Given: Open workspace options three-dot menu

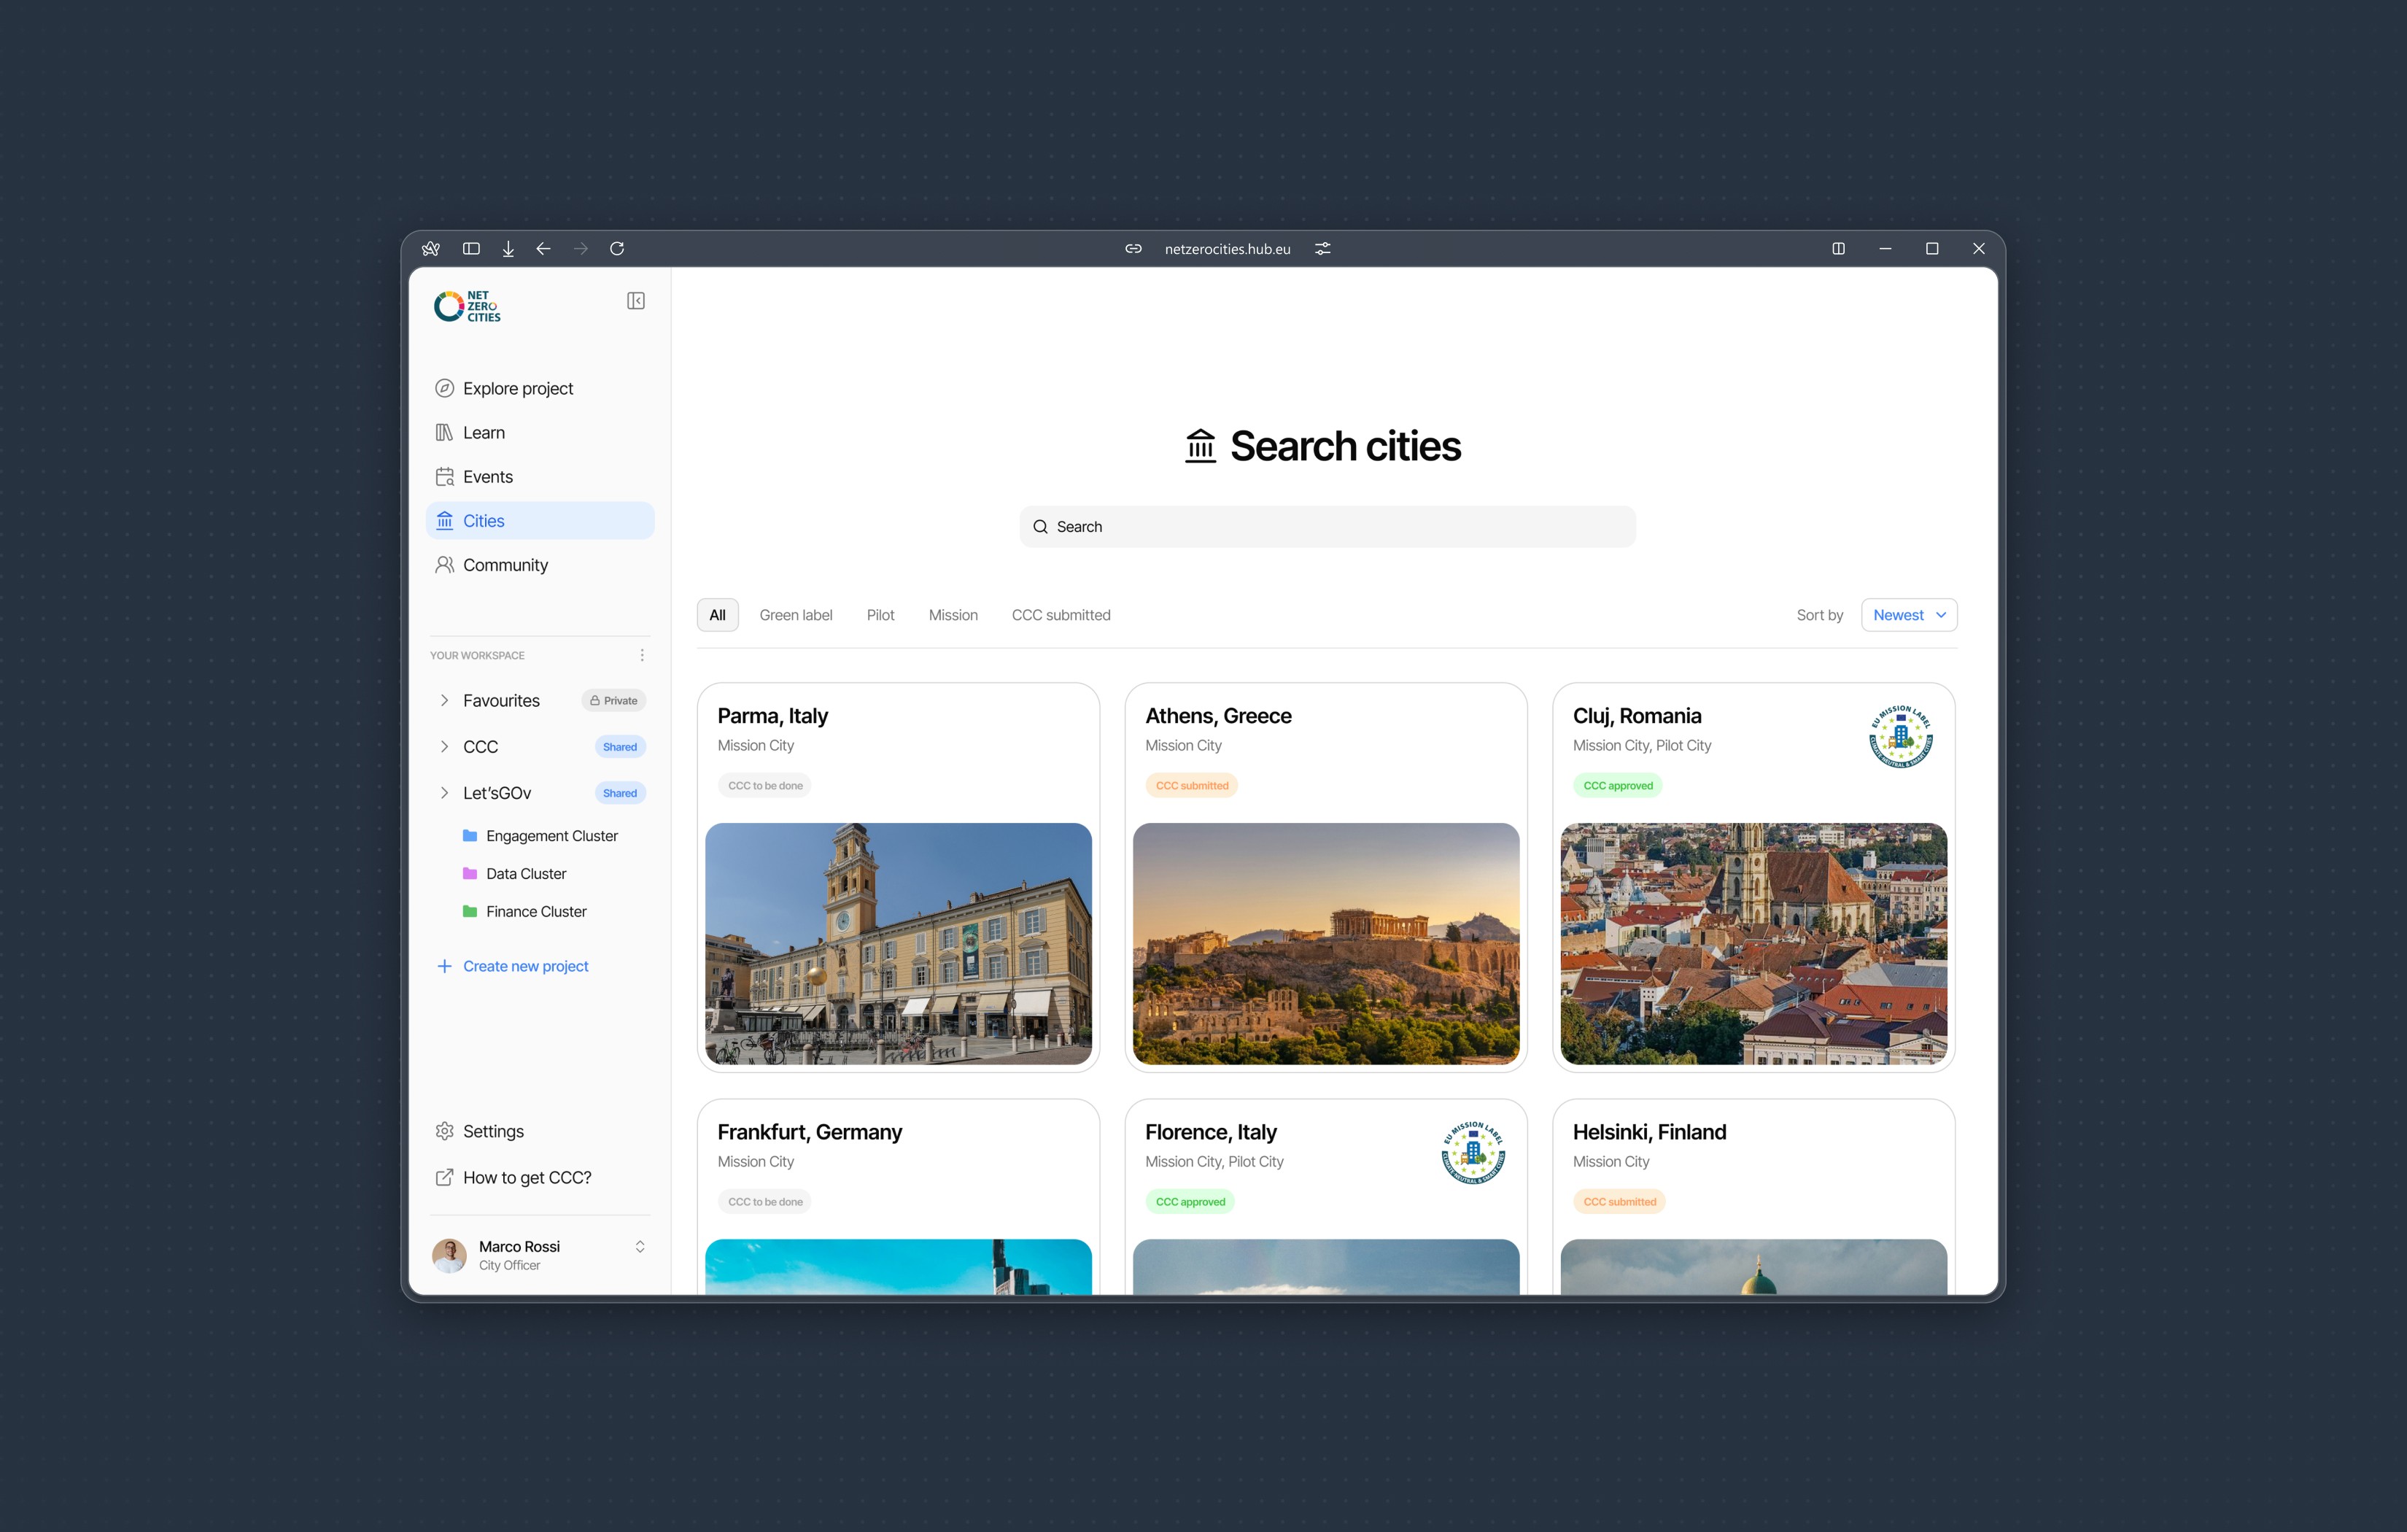Looking at the screenshot, I should point(642,655).
